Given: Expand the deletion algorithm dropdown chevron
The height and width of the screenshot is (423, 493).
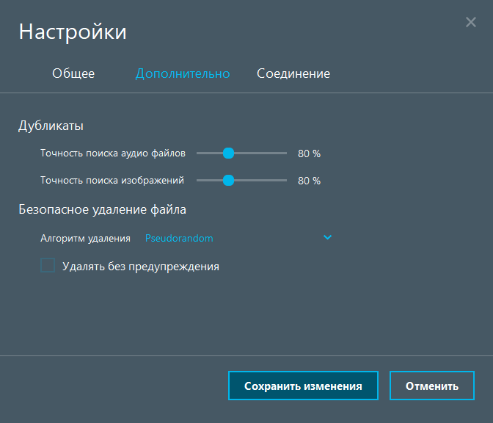Looking at the screenshot, I should [328, 237].
